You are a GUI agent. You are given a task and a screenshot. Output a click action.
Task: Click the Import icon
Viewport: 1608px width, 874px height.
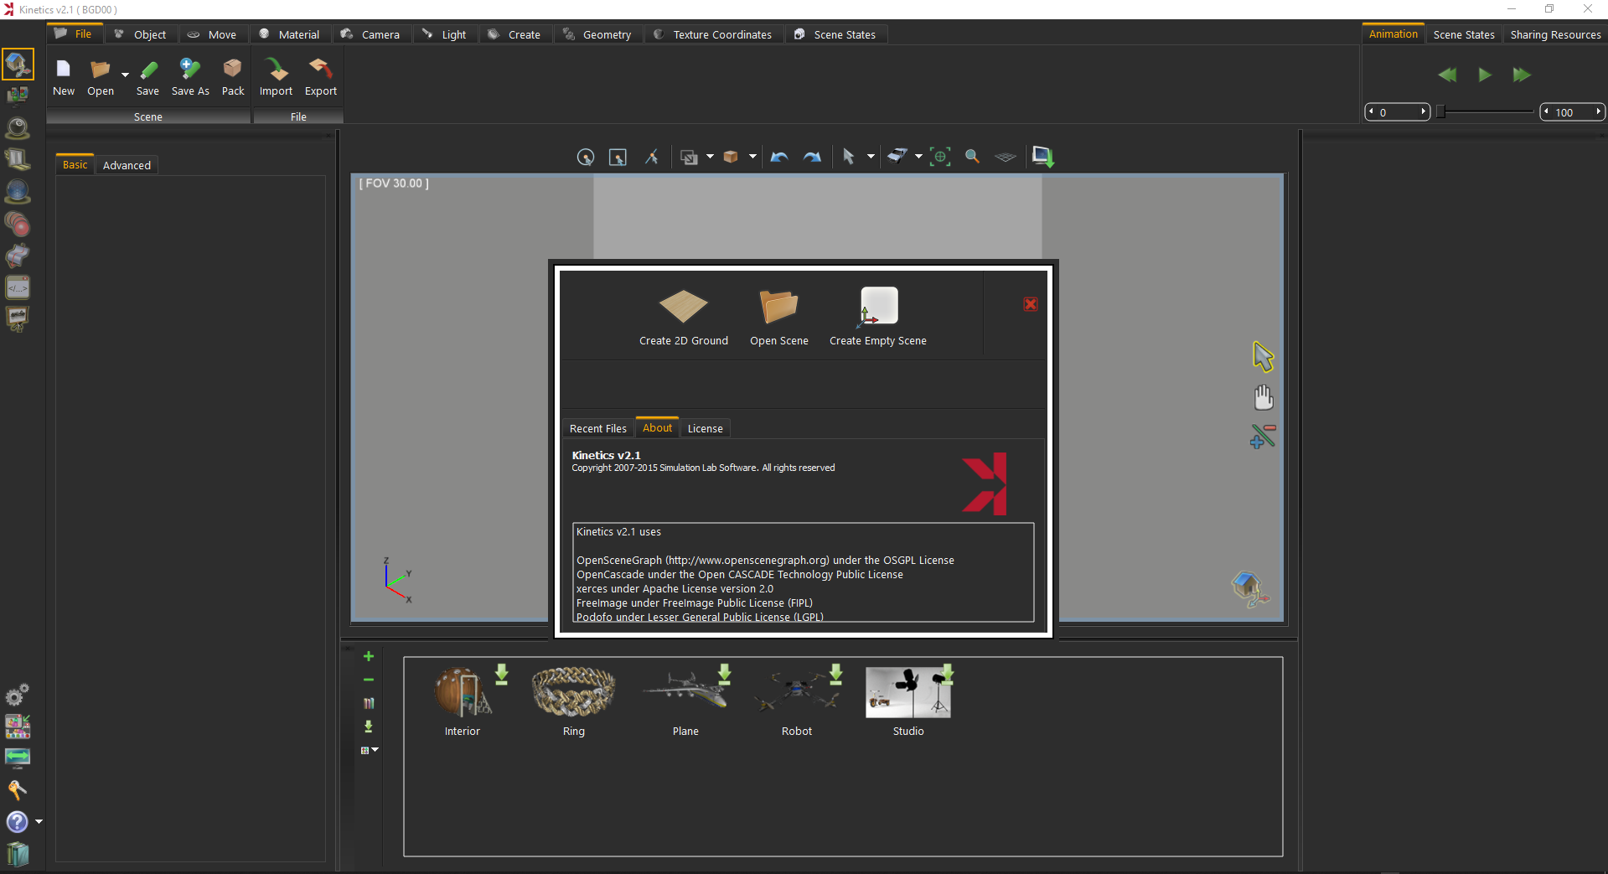click(x=276, y=69)
